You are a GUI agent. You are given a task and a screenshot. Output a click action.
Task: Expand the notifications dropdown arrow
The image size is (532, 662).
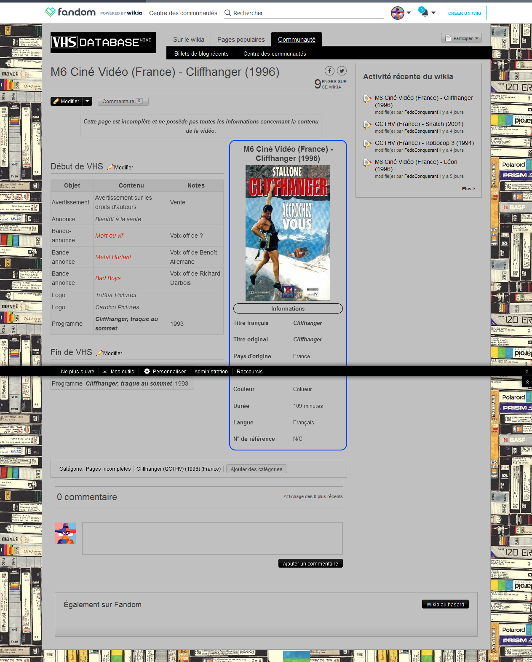click(433, 13)
